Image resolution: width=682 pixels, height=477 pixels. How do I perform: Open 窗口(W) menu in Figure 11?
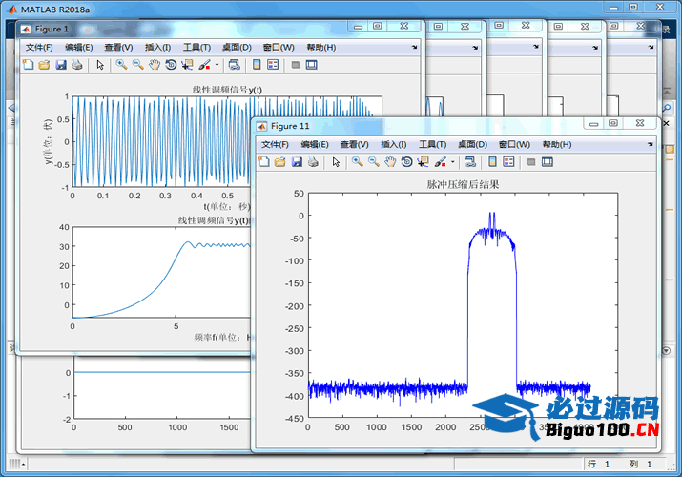[514, 144]
